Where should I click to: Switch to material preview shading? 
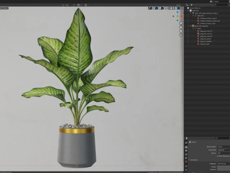click(x=173, y=8)
